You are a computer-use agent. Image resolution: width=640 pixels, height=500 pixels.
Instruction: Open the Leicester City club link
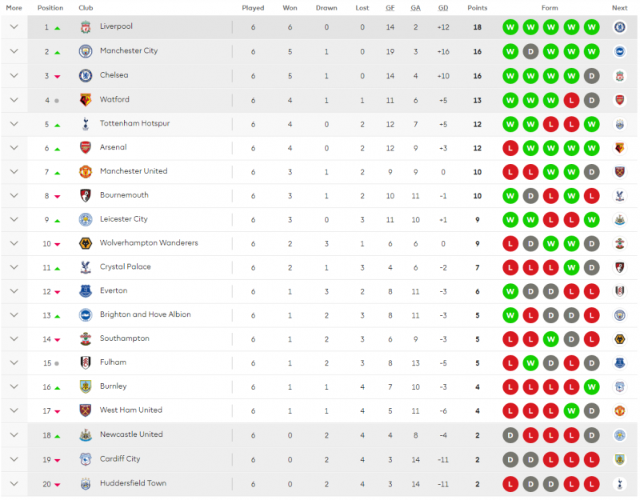(x=123, y=219)
